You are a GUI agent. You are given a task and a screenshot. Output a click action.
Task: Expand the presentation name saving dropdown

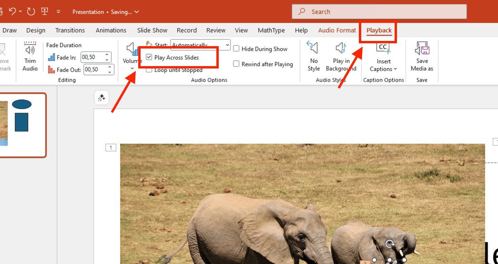[137, 12]
